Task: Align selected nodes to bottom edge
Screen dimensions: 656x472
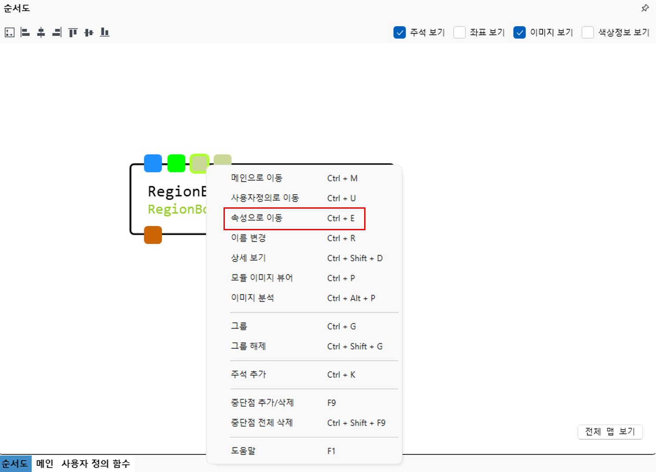Action: [104, 32]
